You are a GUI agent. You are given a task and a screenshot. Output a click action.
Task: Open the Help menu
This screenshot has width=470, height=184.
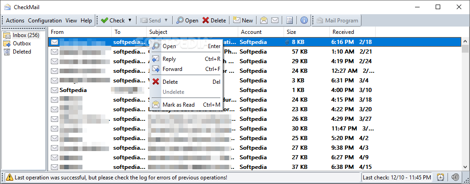coord(86,21)
